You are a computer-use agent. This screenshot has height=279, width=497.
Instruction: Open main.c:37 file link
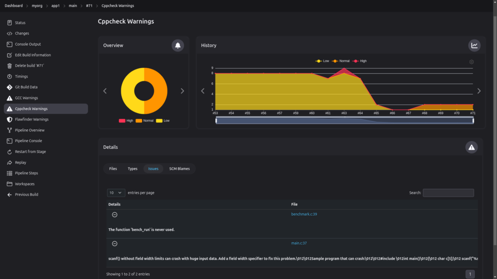pyautogui.click(x=299, y=243)
